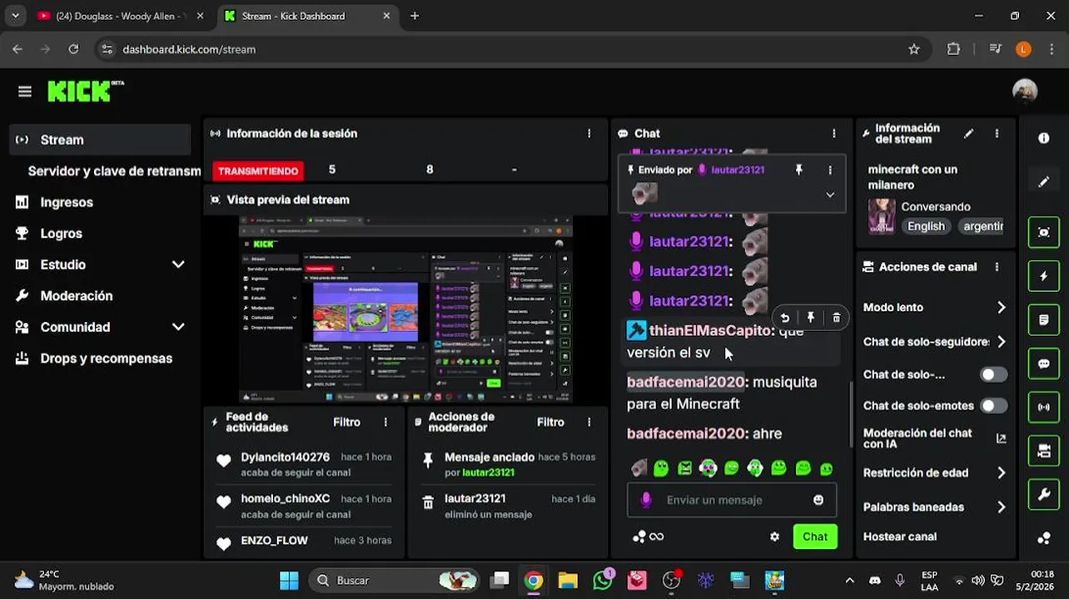Open pinned message three-dot menu
1069x599 pixels.
pyautogui.click(x=829, y=170)
